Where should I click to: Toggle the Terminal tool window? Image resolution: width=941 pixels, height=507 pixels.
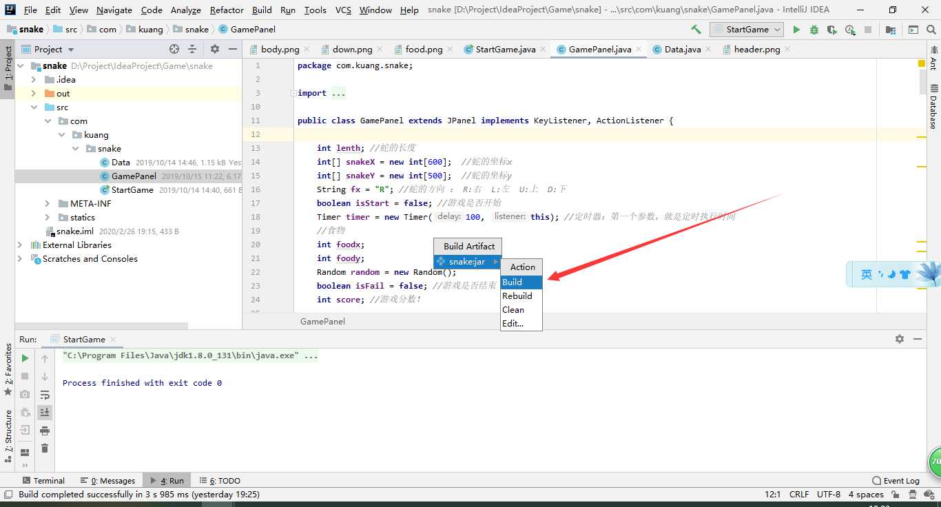[x=43, y=481]
